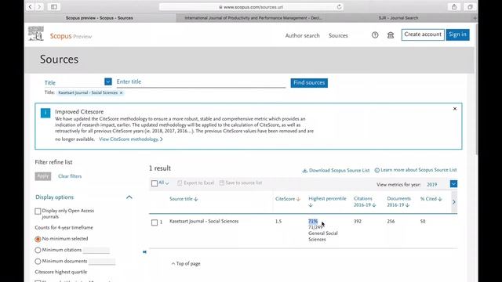502x282 pixels.
Task: Click the Enter title search field
Action: pyautogui.click(x=201, y=81)
